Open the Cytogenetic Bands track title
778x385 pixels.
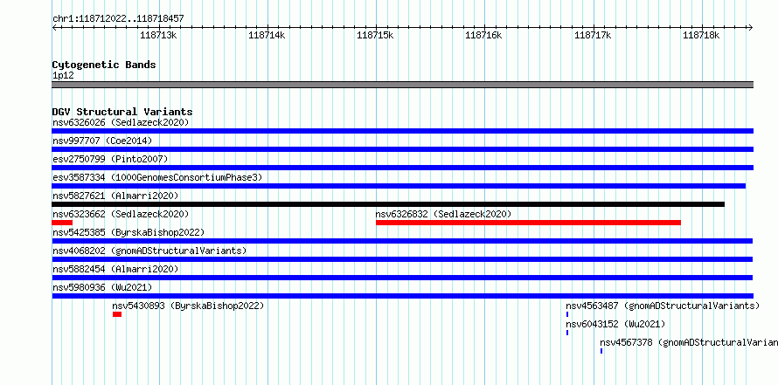104,65
